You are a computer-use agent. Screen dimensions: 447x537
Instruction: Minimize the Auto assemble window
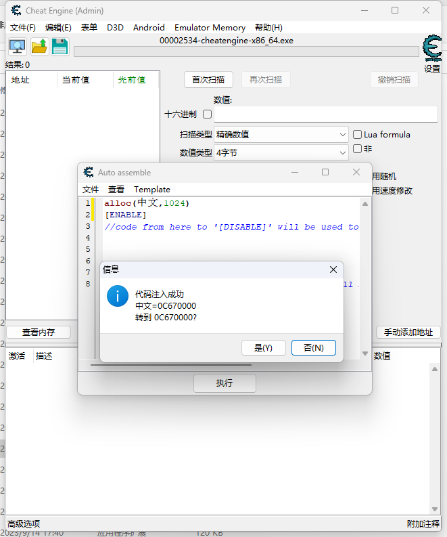295,172
